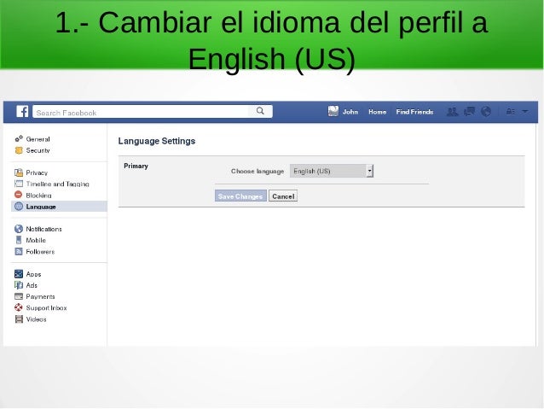
Task: Click the Timeline and Tagging icon
Action: pos(19,184)
